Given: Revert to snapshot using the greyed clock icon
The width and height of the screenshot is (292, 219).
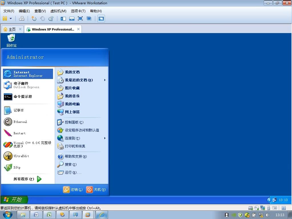Looking at the screenshot, I should click(x=42, y=19).
